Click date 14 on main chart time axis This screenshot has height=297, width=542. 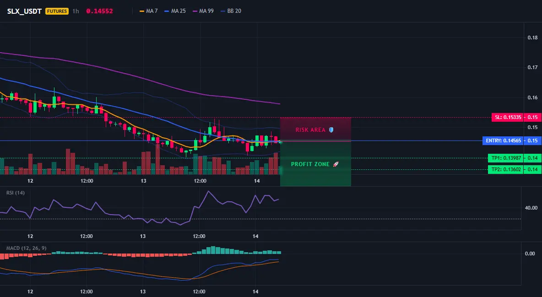tap(256, 181)
